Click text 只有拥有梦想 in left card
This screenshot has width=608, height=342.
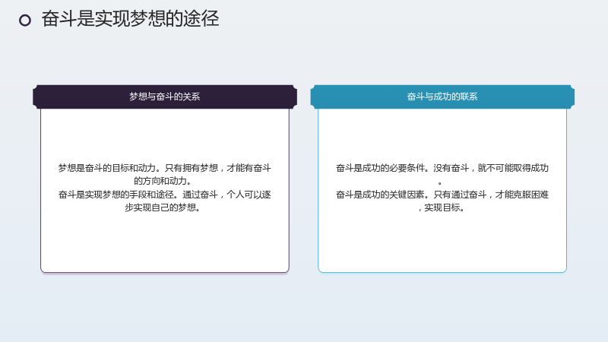pos(192,168)
